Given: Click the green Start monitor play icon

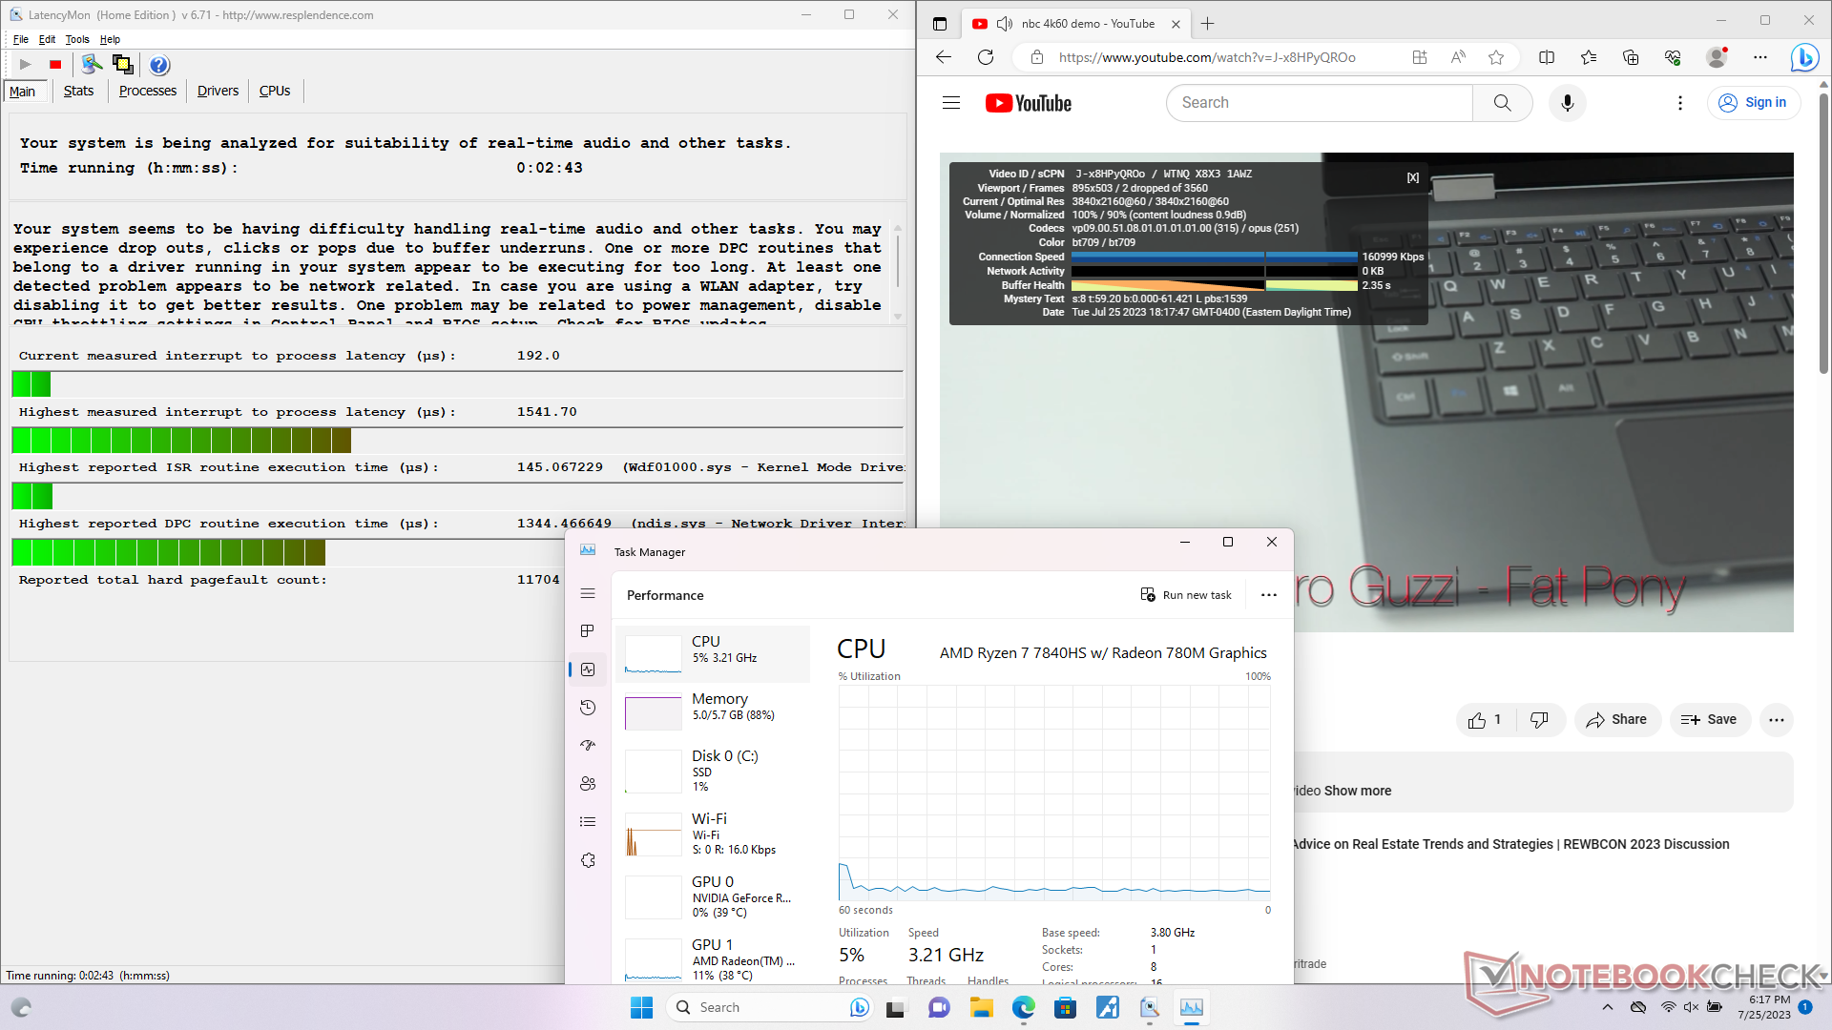Looking at the screenshot, I should point(26,65).
